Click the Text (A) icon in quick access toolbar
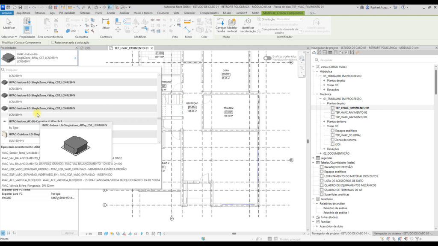Screen dimensions: 438x246 89,7
